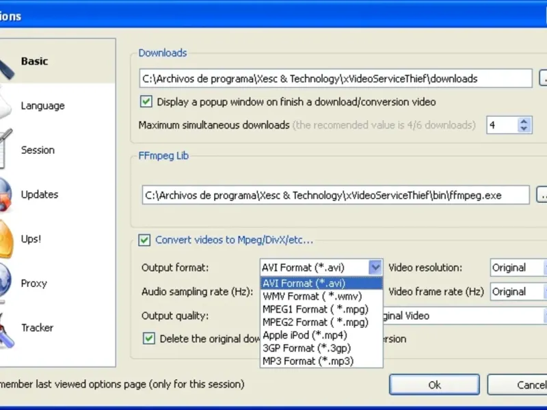547x410 pixels.
Task: Select MP3 Format (*.mp3) option
Action: pyautogui.click(x=321, y=361)
